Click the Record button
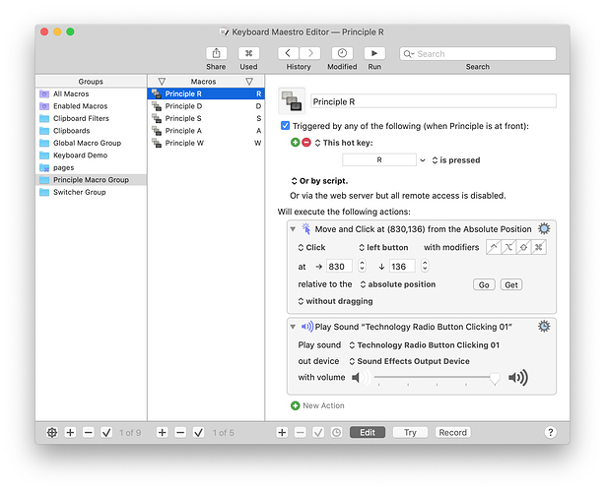Image resolution: width=606 pixels, height=492 pixels. (452, 433)
